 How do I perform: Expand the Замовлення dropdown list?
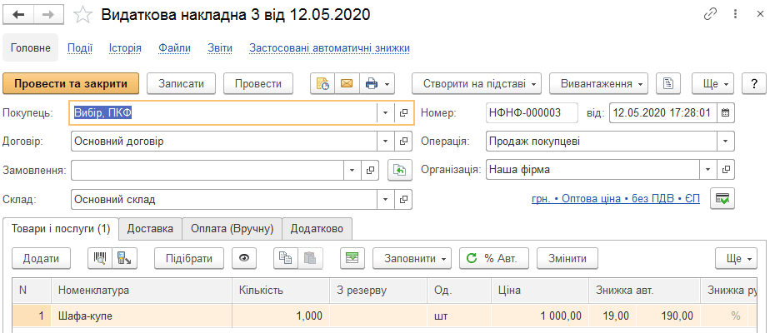click(352, 170)
